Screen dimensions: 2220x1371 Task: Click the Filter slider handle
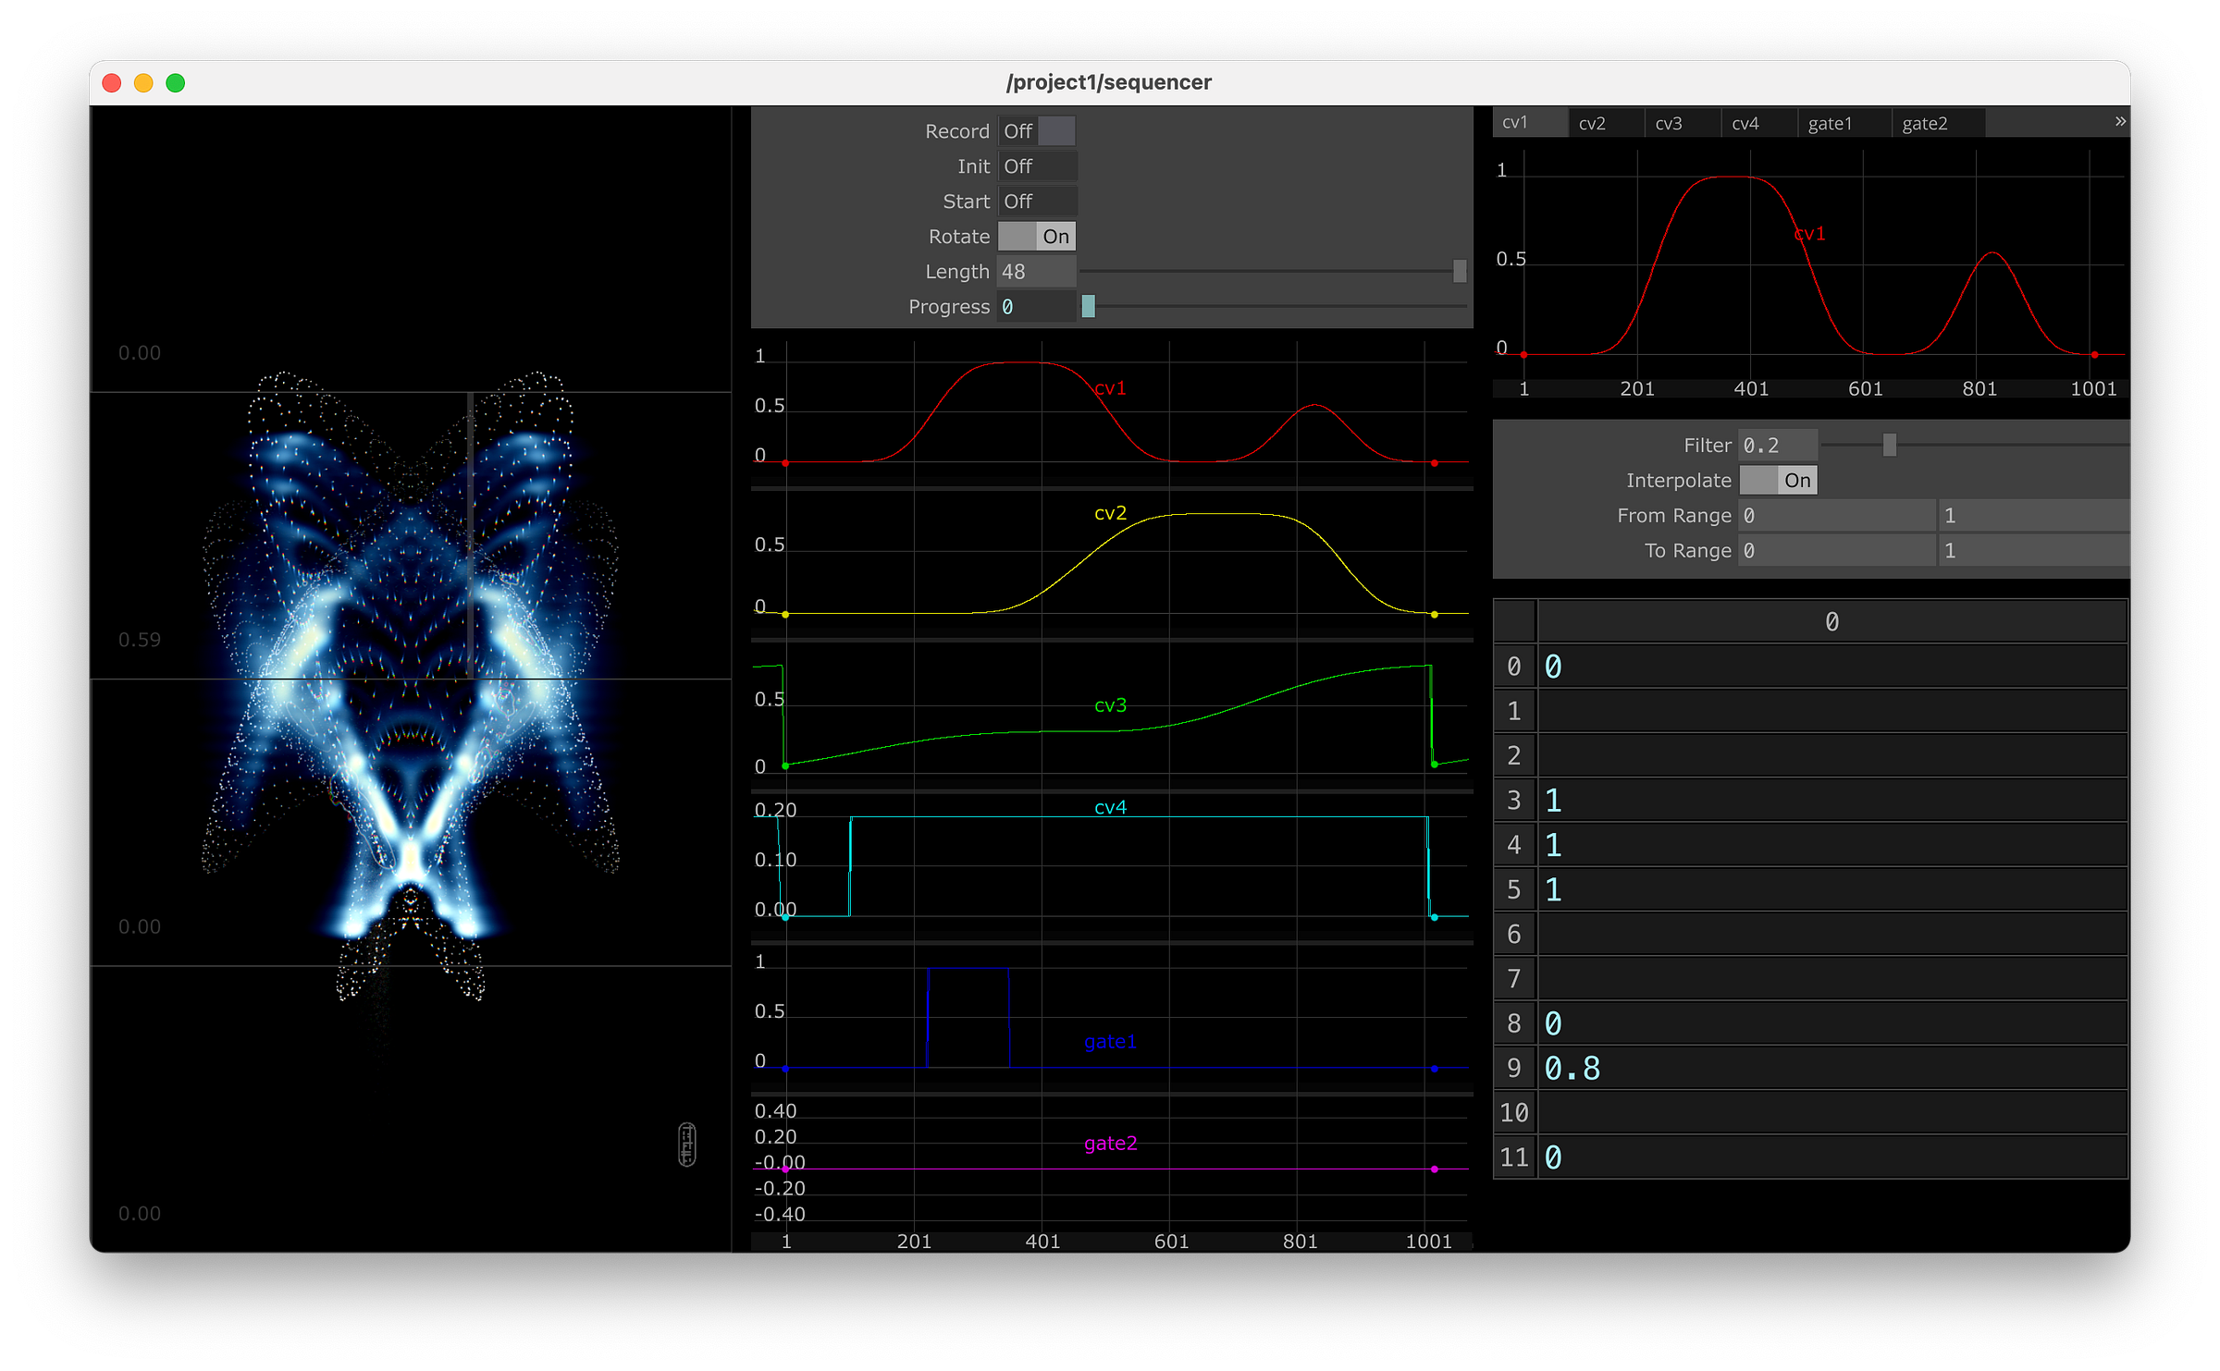[x=1890, y=446]
